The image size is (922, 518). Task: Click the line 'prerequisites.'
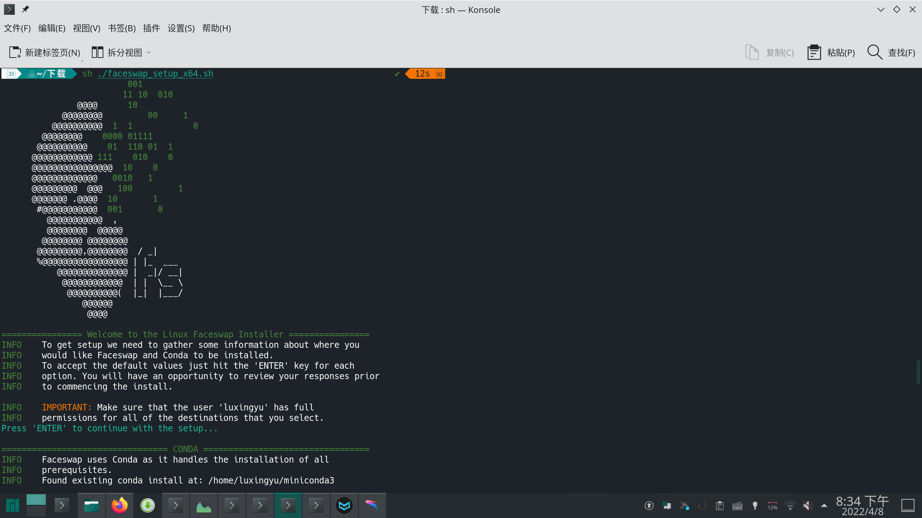tap(77, 470)
